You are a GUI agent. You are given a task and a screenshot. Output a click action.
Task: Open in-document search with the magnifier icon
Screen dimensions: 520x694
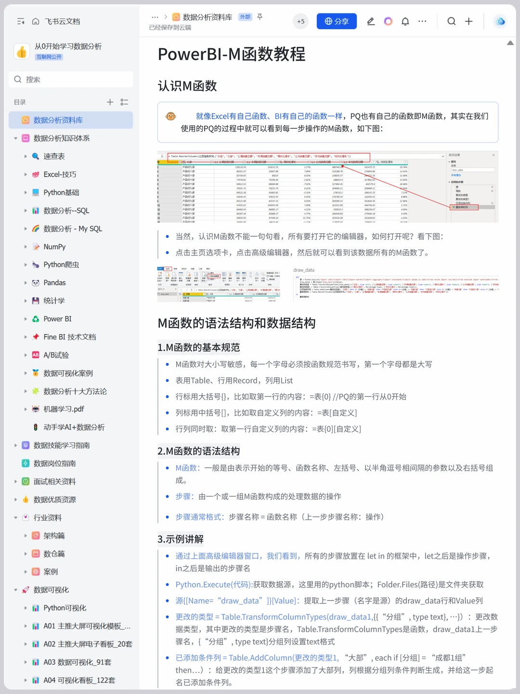[451, 21]
